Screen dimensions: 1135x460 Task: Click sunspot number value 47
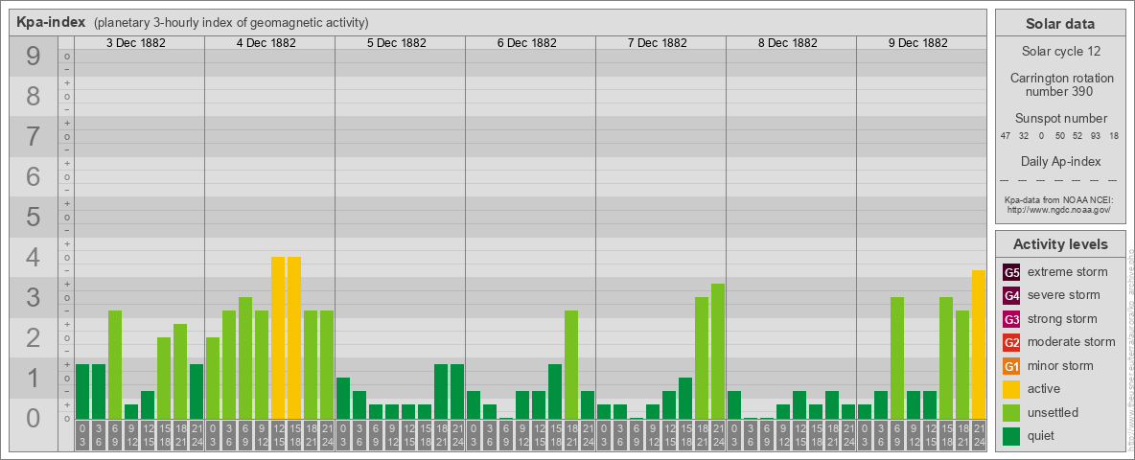[1006, 136]
